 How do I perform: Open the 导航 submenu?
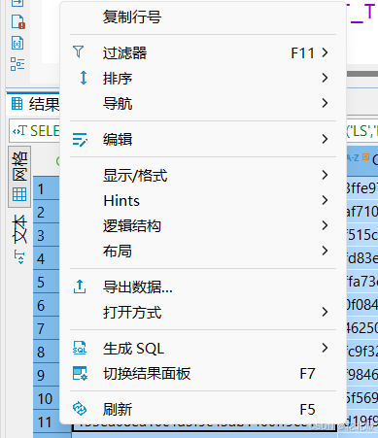click(x=203, y=103)
